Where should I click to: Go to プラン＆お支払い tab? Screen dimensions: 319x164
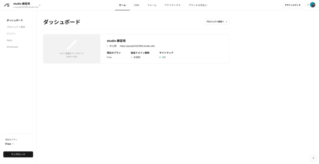point(198,5)
